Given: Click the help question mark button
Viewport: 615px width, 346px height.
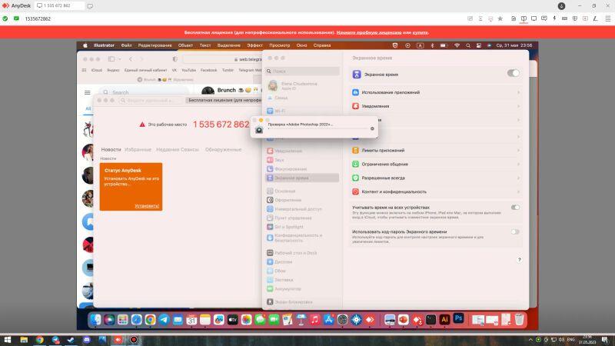Looking at the screenshot, I should (519, 260).
